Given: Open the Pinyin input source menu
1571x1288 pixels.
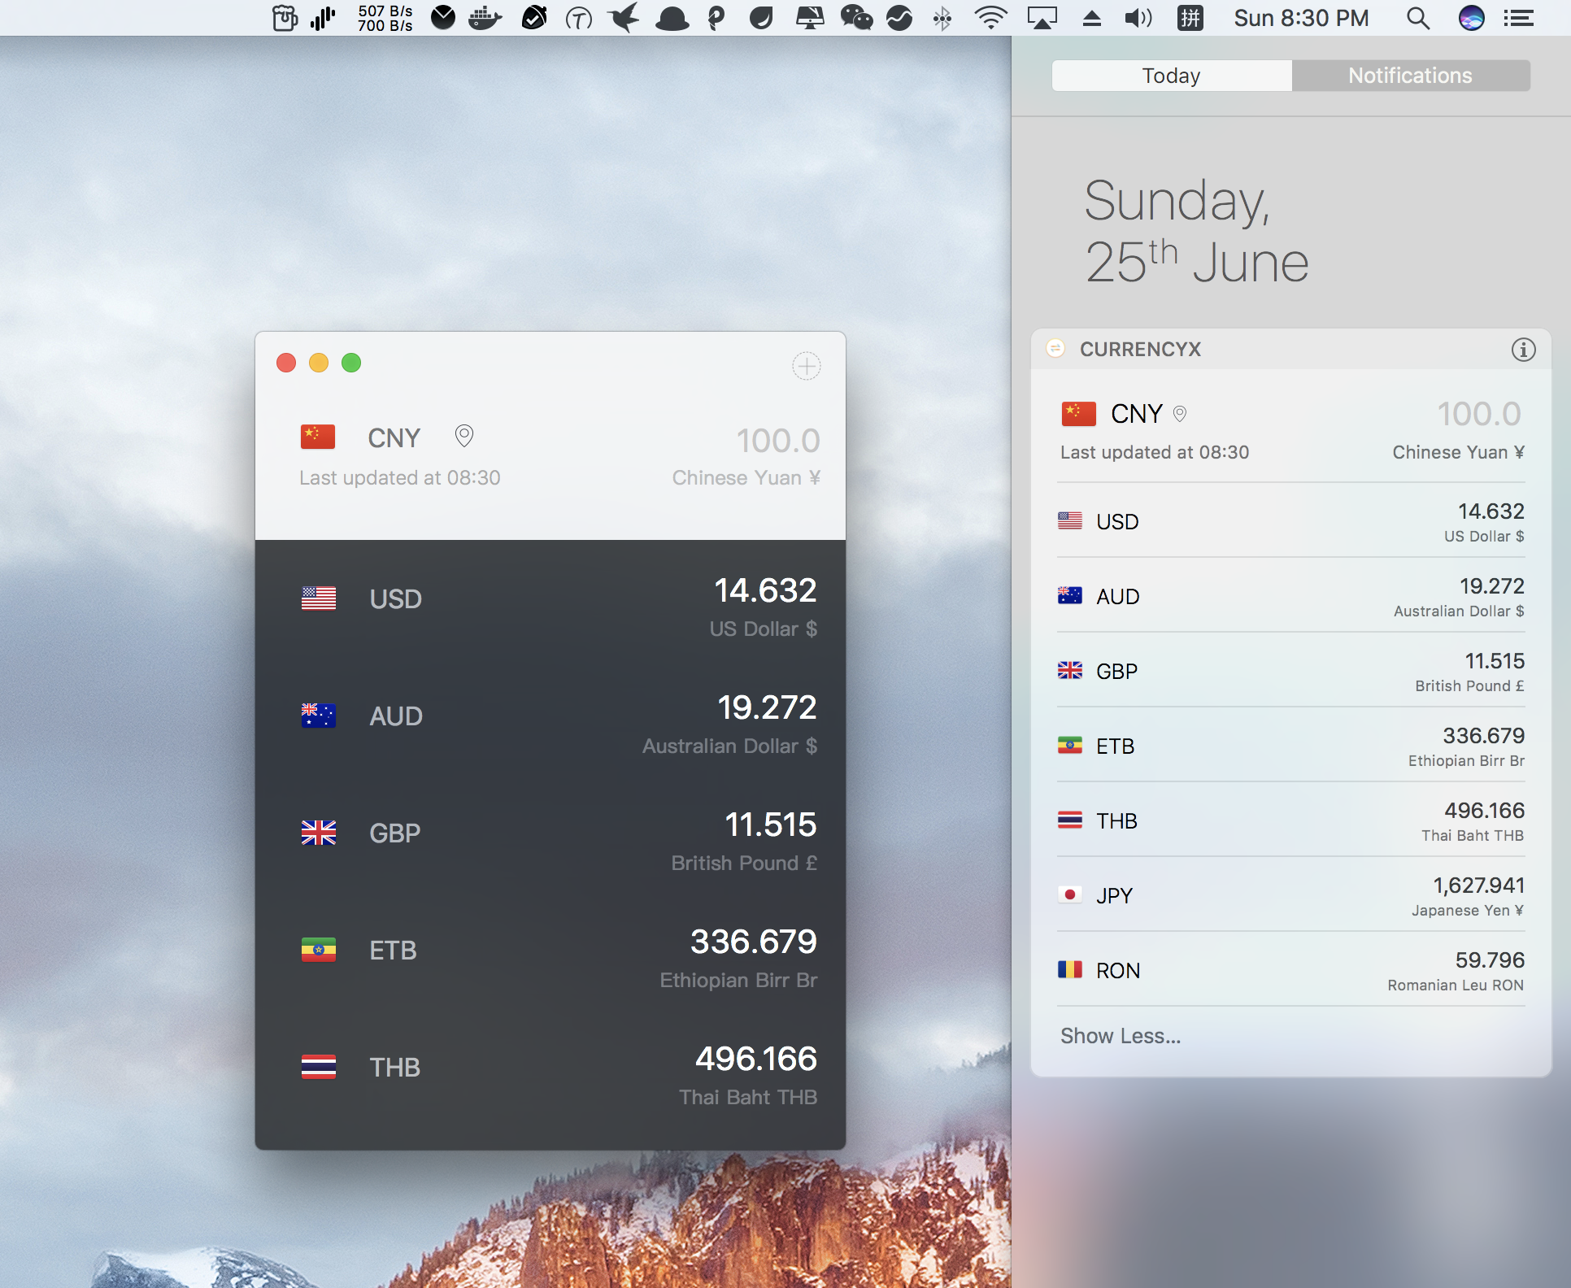Looking at the screenshot, I should tap(1190, 18).
